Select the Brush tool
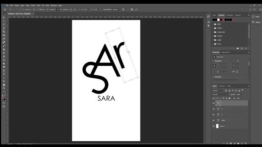This screenshot has width=262, height=147. 4,46
